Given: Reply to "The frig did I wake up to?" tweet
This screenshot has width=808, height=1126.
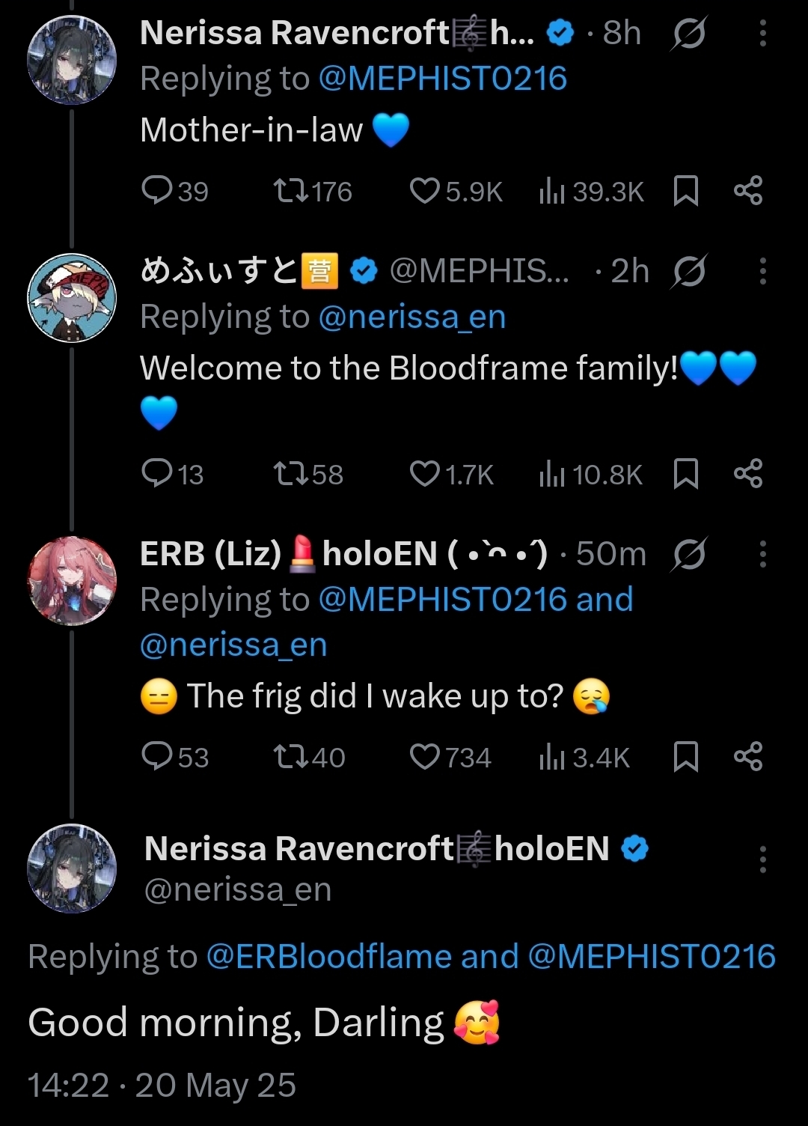Looking at the screenshot, I should point(157,757).
